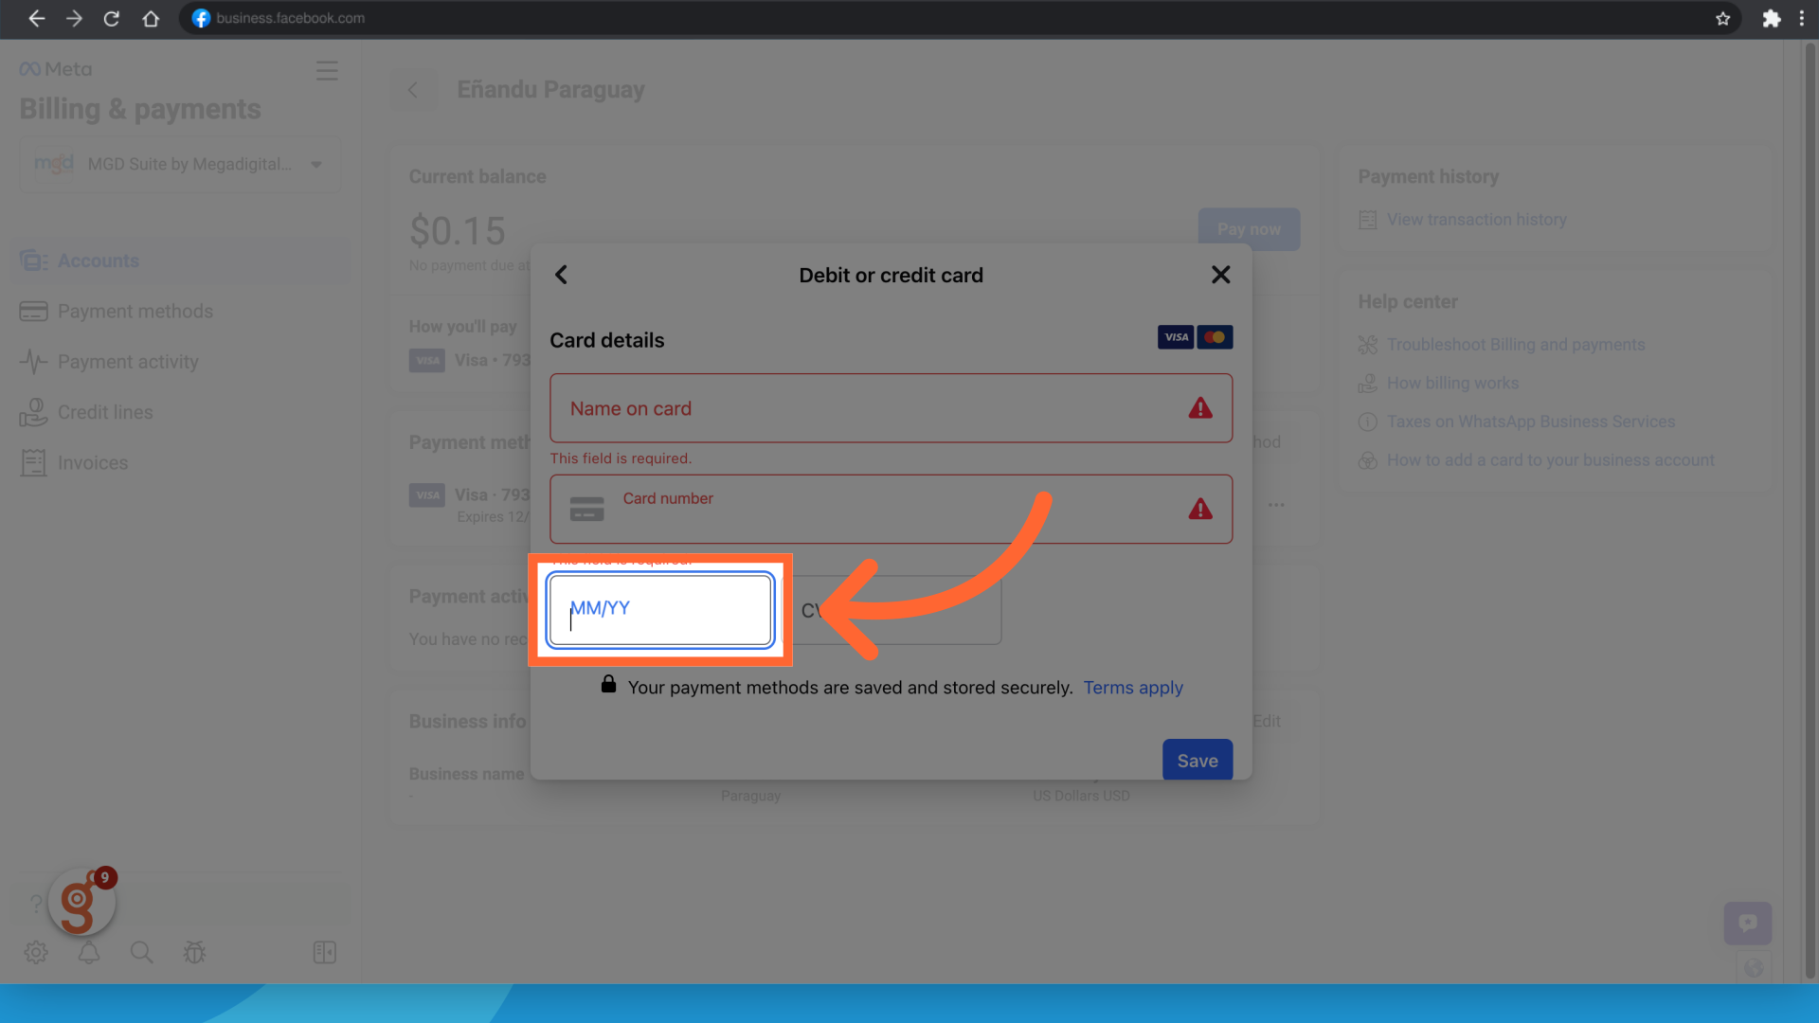
Task: Expand the MGD Suite account dropdown
Action: [316, 165]
